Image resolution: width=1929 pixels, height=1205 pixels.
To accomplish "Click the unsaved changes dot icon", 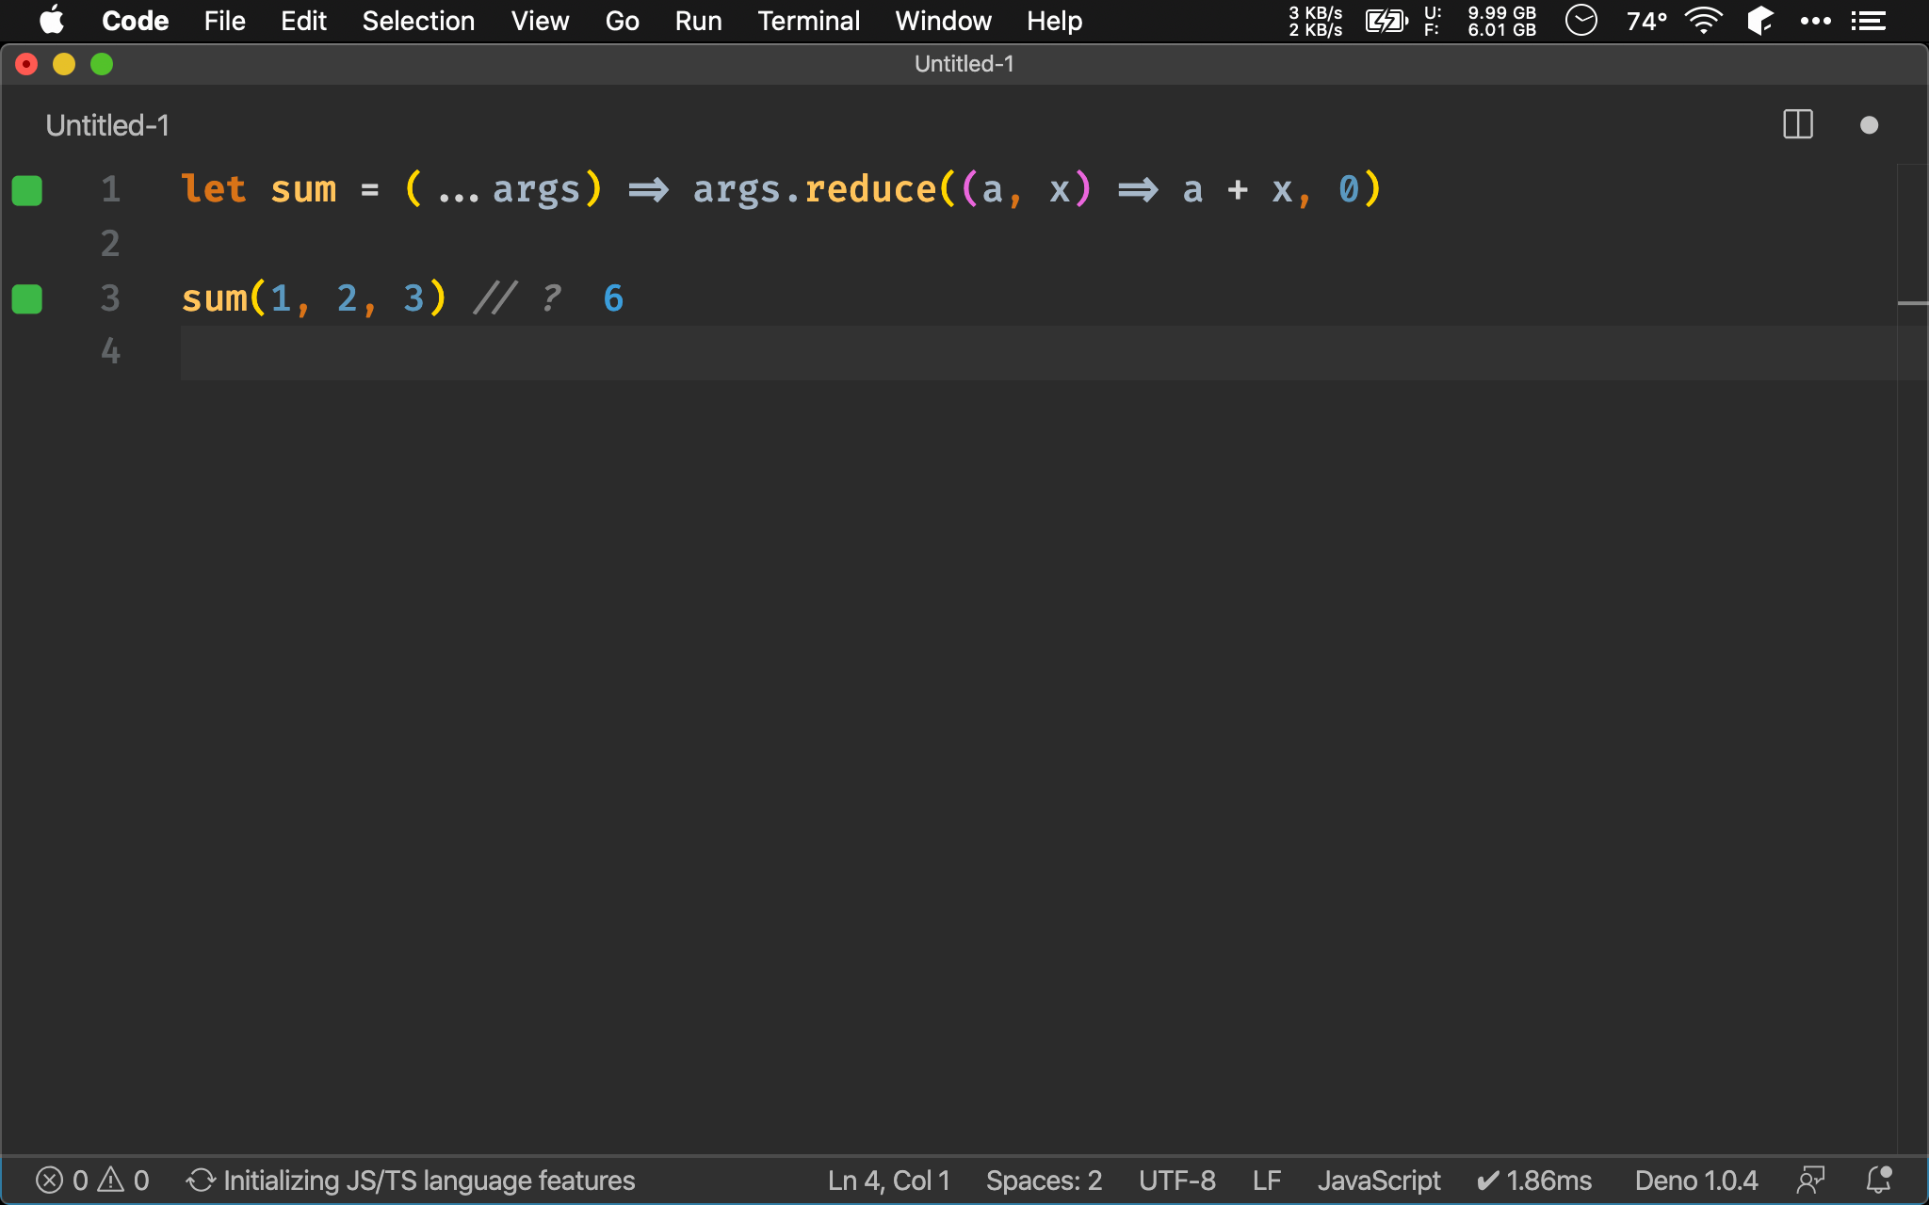I will [1869, 125].
